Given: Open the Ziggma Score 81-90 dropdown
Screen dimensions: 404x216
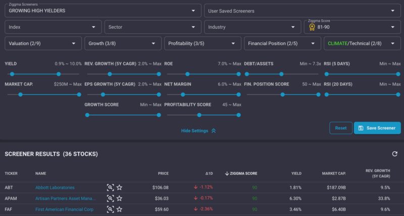Looking at the screenshot, I should pyautogui.click(x=352, y=27).
